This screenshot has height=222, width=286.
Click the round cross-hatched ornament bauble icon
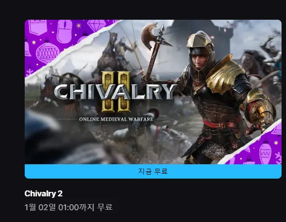(47, 51)
